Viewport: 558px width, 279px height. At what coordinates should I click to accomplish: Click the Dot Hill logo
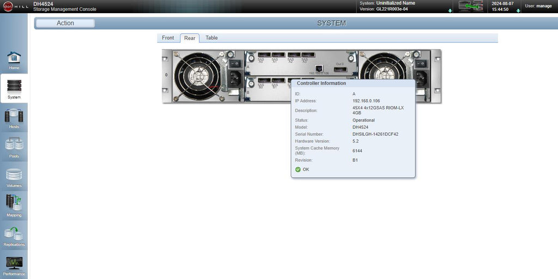point(15,7)
